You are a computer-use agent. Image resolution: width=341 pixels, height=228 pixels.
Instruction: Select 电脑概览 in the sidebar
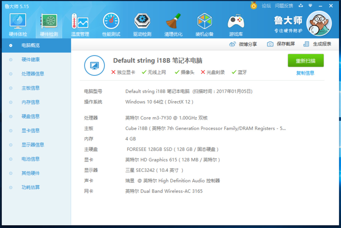point(36,45)
